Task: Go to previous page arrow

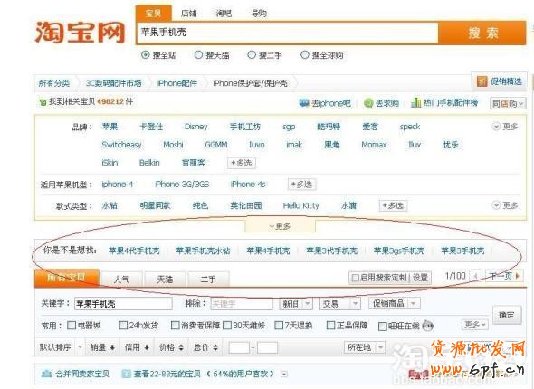Action: coord(476,276)
